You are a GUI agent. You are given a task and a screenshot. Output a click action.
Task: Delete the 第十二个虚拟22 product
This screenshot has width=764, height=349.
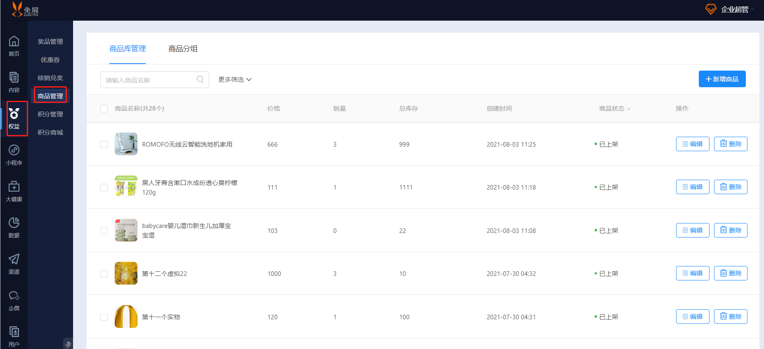coord(731,273)
